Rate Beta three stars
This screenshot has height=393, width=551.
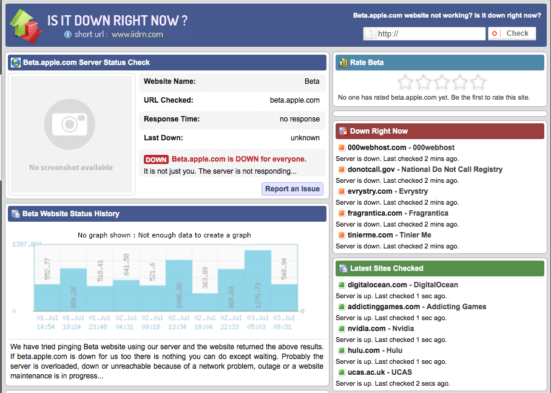tap(442, 83)
